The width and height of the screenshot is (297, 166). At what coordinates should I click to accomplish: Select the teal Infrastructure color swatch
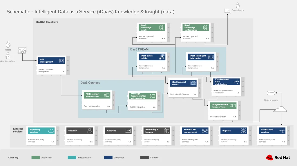pyautogui.click(x=72, y=157)
